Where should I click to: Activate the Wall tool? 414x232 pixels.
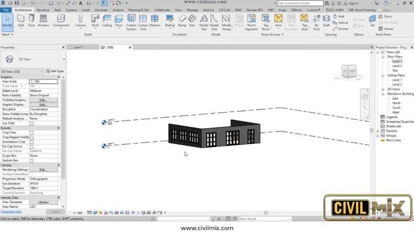point(21,21)
